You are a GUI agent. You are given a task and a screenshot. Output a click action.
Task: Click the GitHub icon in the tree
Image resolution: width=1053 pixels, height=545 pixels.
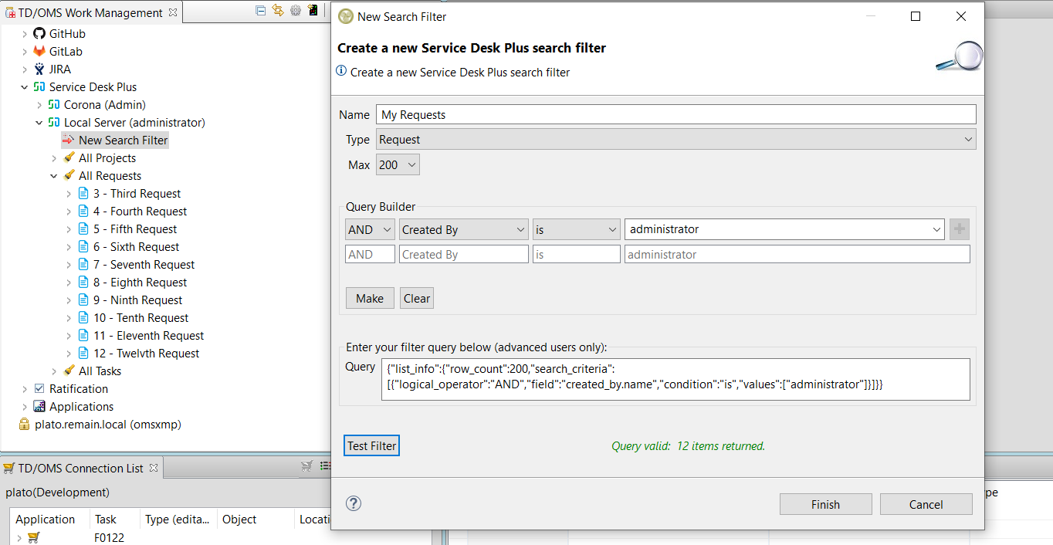point(39,34)
